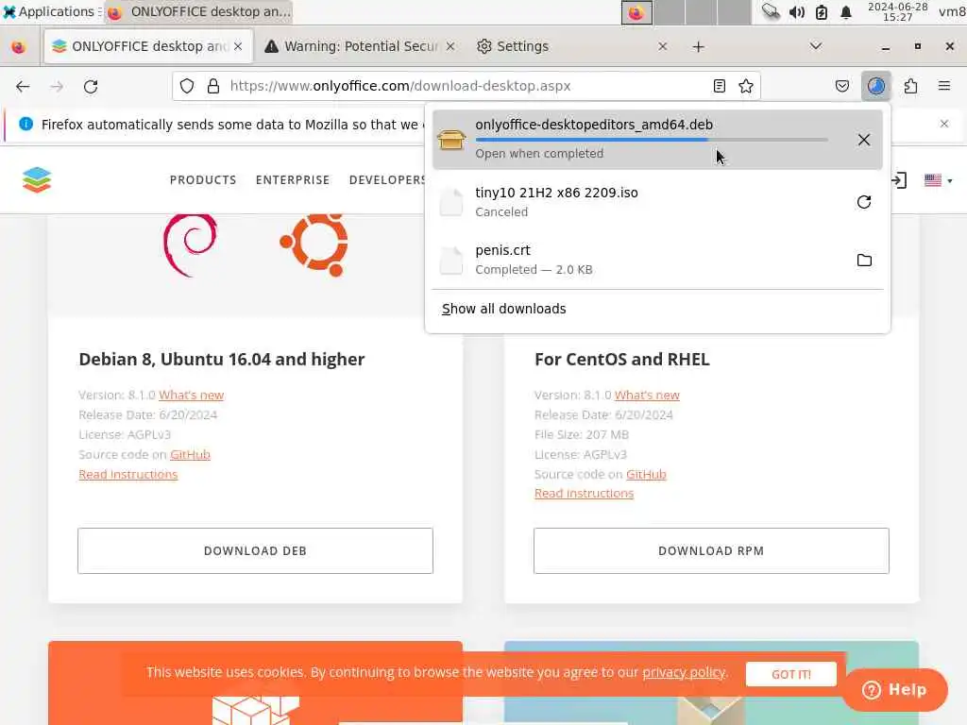Close the Settings tab
The image size is (967, 725).
pos(662,47)
